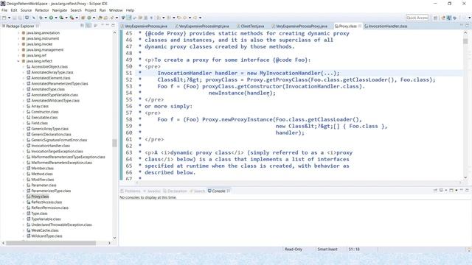Click the green Run toolbar button
Image resolution: width=472 pixels, height=265 pixels.
coord(51,18)
